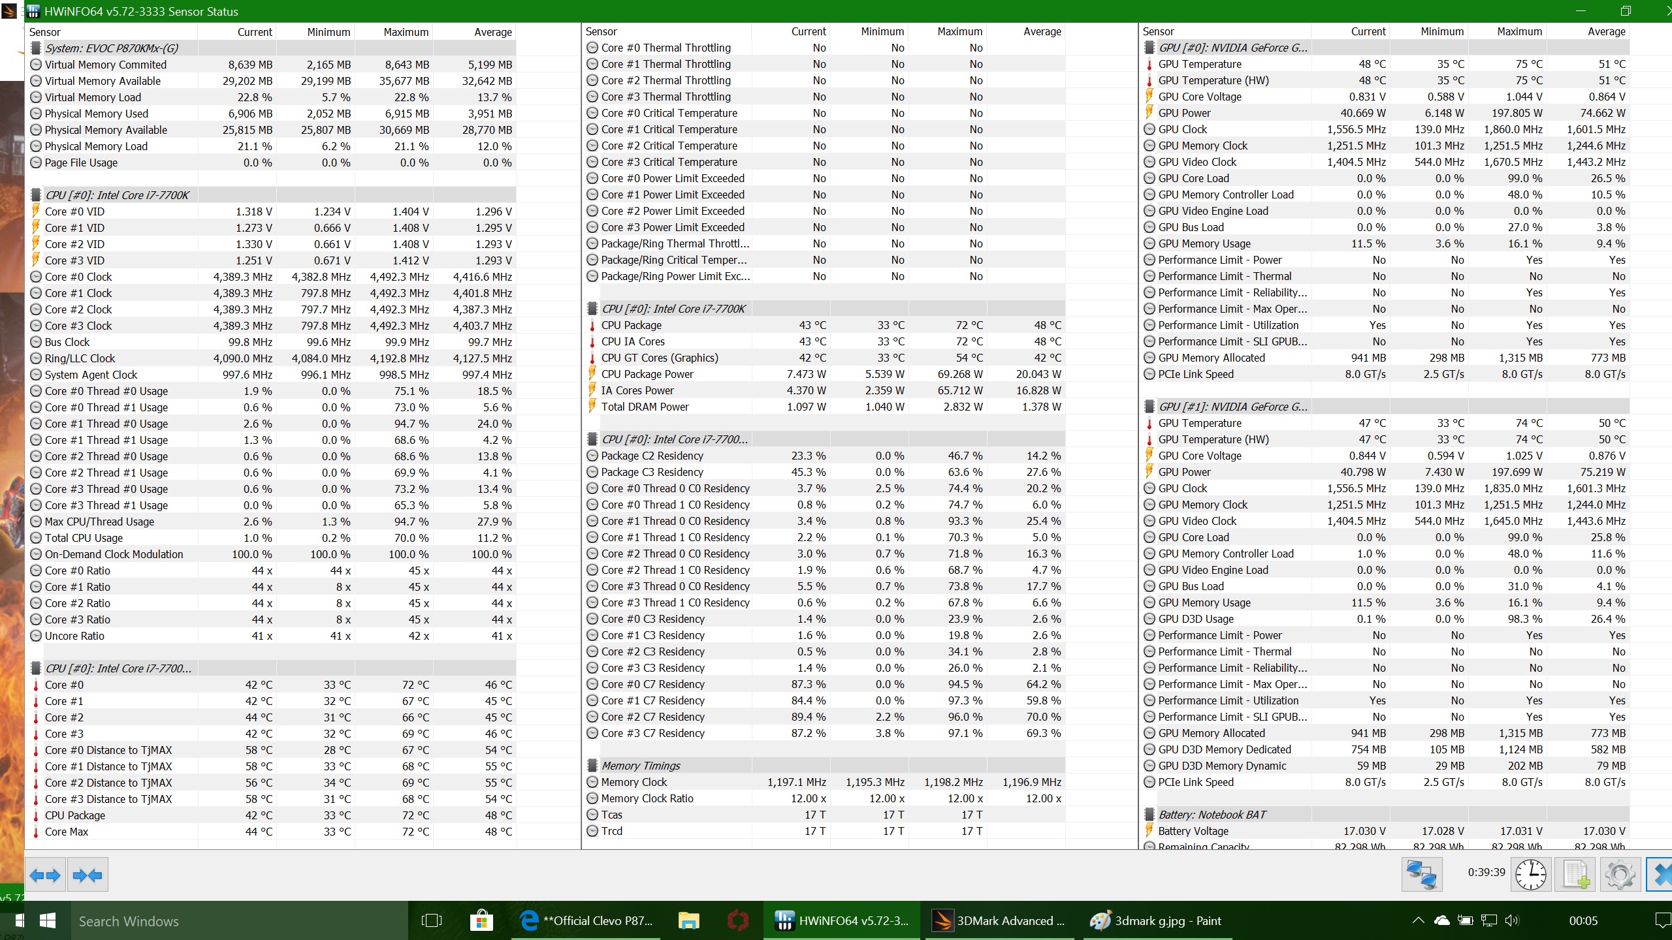
Task: Open File Explorer from the taskbar
Action: click(688, 921)
